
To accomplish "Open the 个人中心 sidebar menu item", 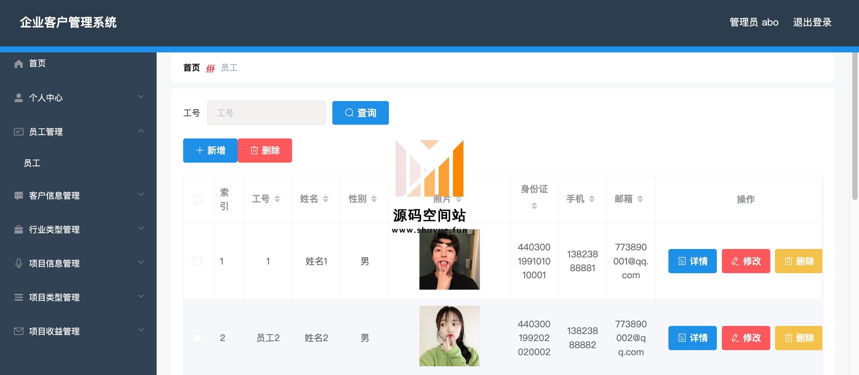I will (78, 98).
